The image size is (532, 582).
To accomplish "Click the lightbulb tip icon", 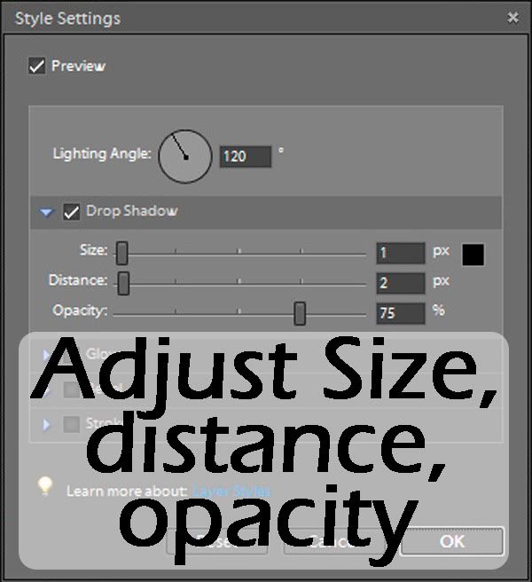I will [45, 486].
